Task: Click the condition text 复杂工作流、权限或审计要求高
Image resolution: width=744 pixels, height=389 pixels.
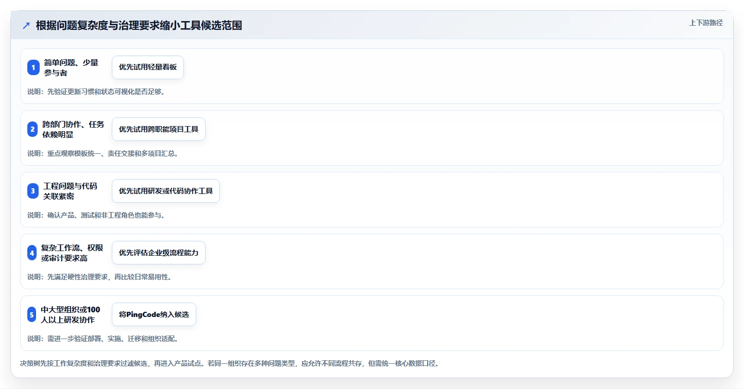Action: (73, 253)
